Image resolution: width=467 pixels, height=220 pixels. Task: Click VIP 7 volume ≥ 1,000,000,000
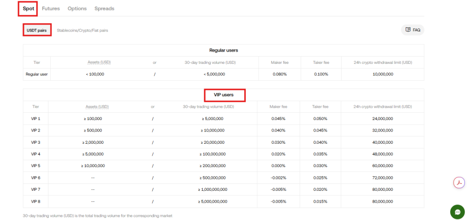coord(213,189)
